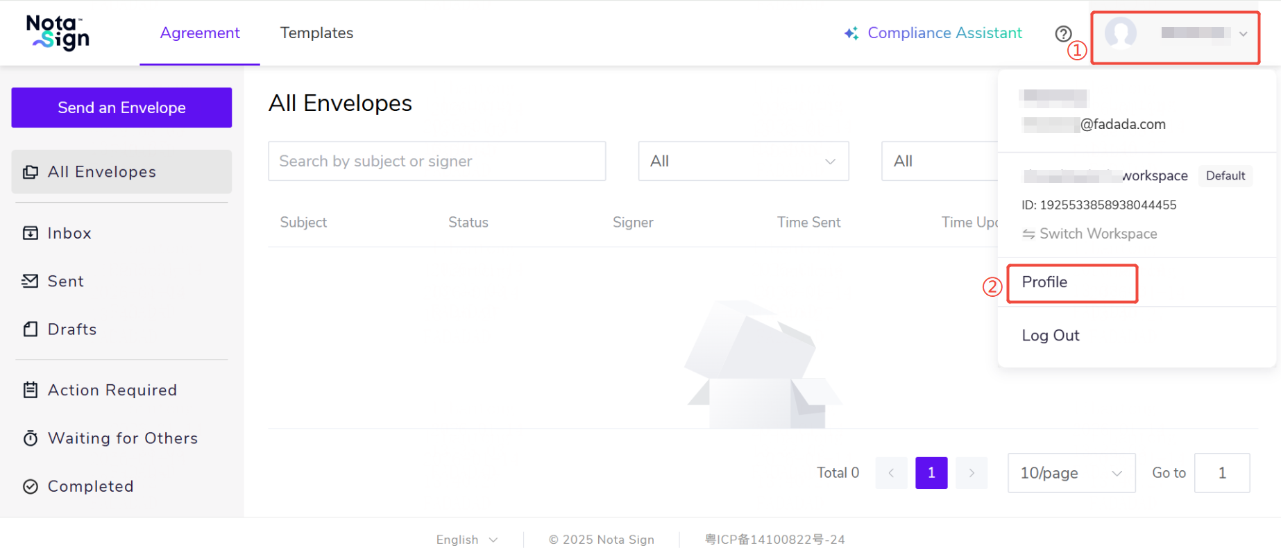
Task: Switch to the Templates tab
Action: coord(316,33)
